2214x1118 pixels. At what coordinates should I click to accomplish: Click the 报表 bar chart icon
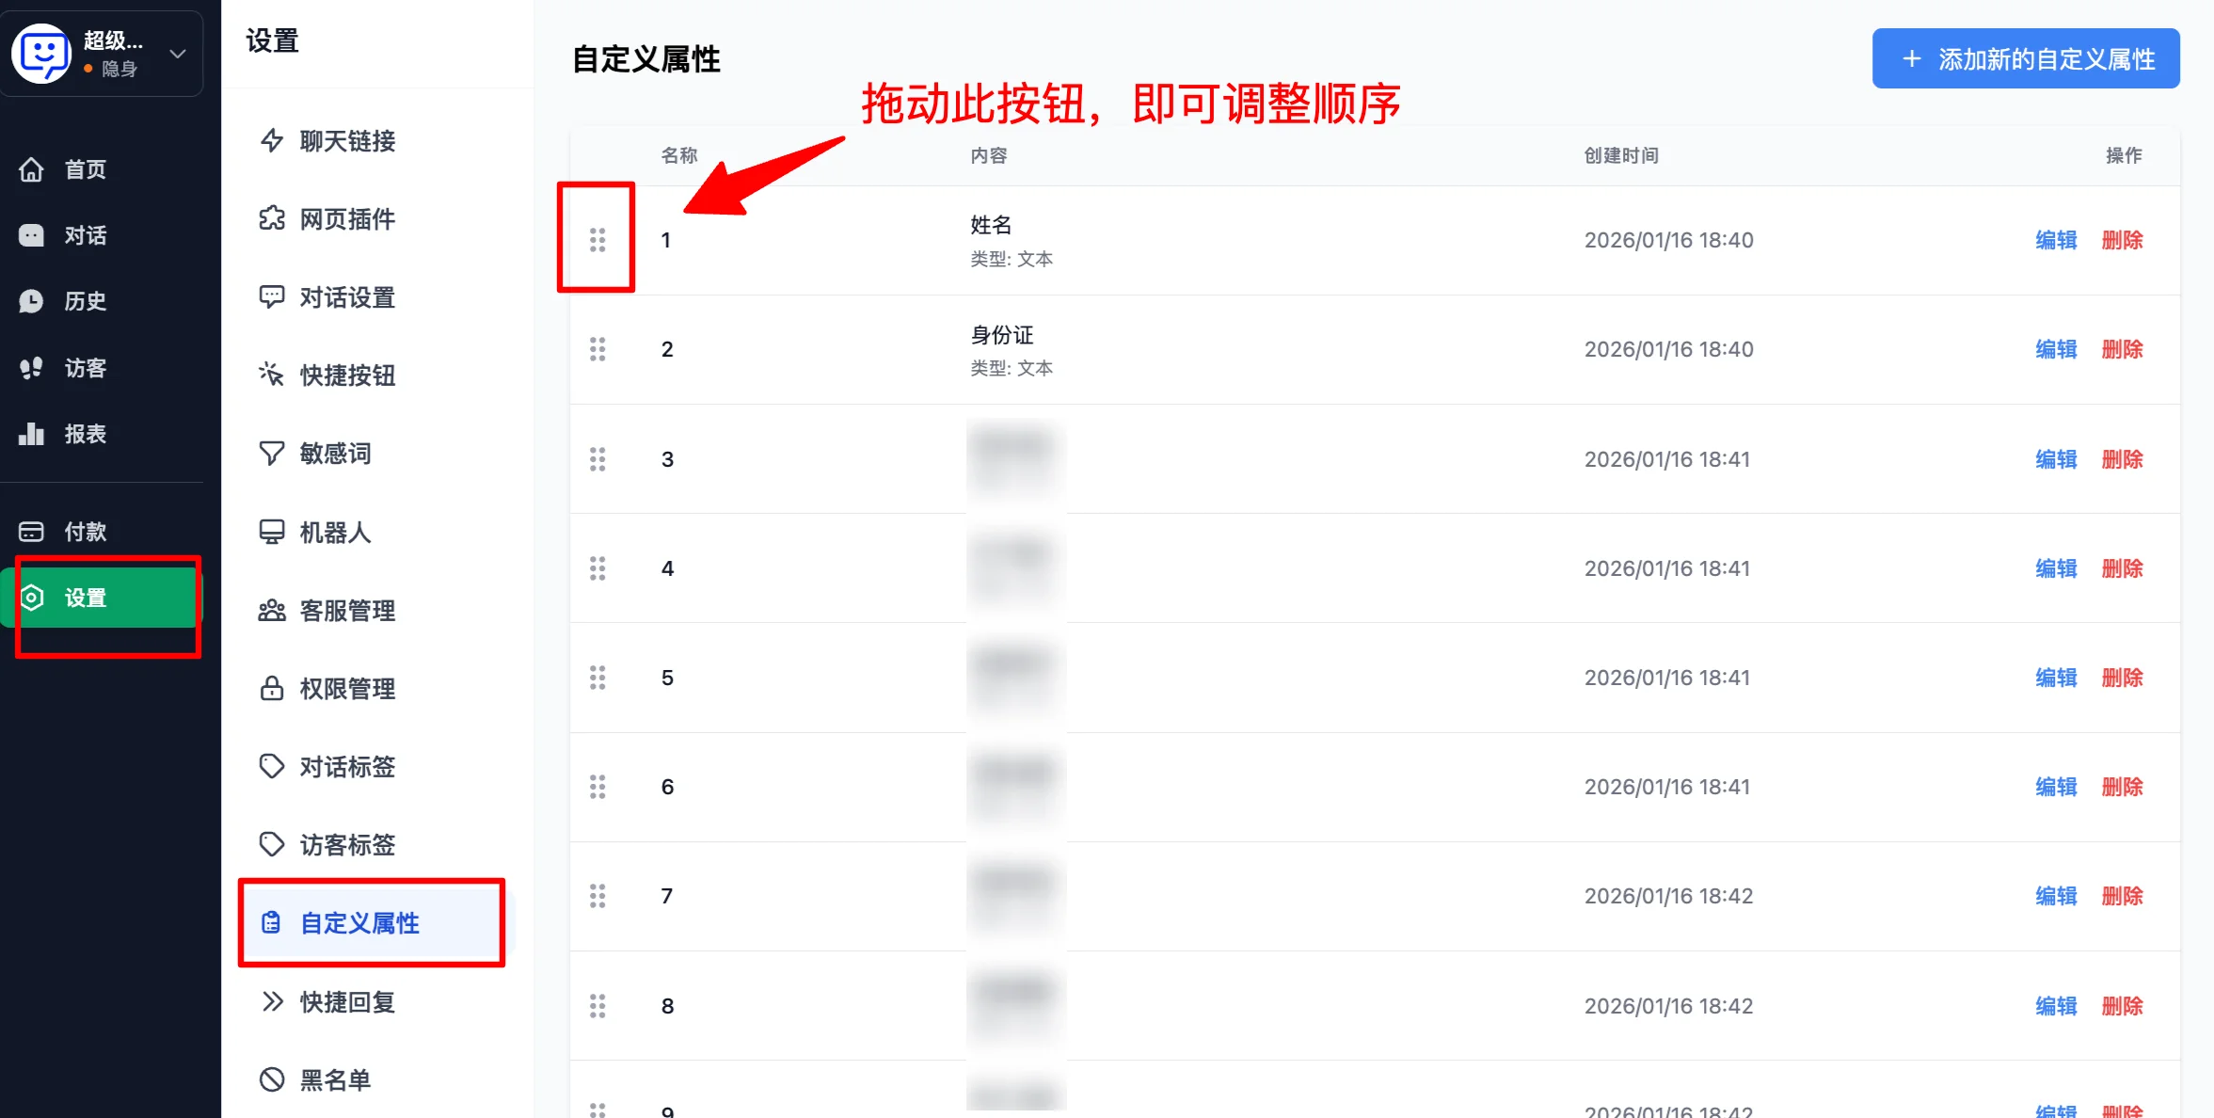tap(31, 434)
